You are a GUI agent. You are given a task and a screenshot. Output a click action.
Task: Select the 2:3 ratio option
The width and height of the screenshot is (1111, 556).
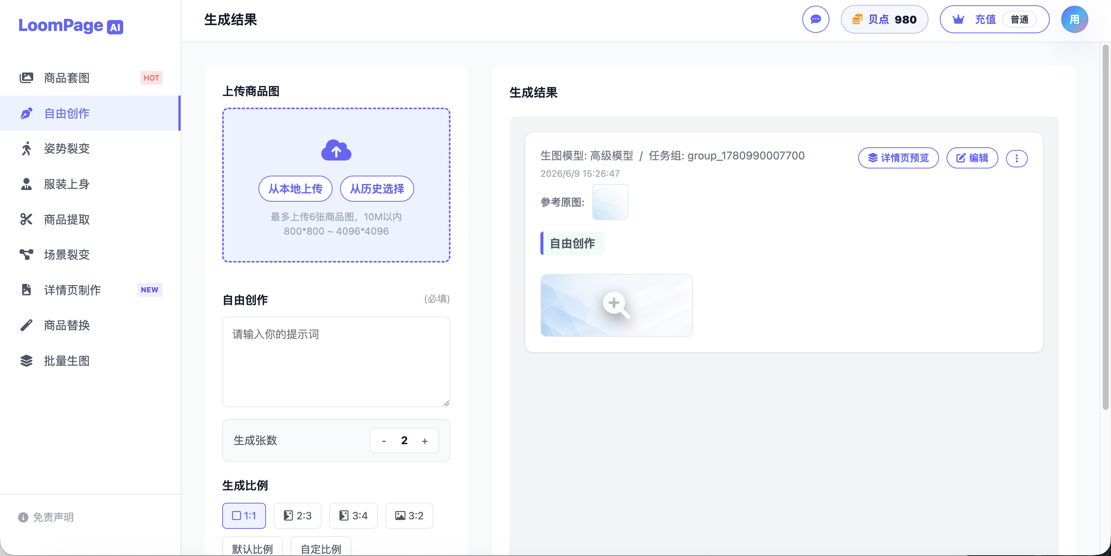point(298,516)
